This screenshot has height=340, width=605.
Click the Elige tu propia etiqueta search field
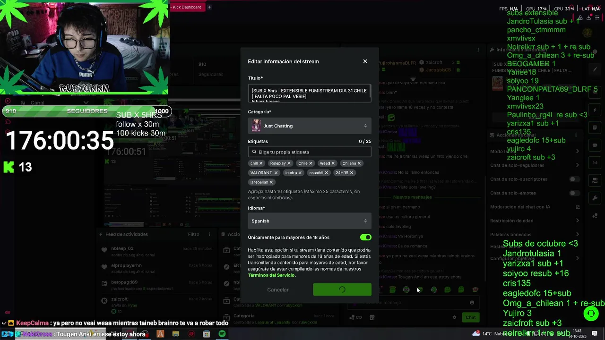coord(310,152)
